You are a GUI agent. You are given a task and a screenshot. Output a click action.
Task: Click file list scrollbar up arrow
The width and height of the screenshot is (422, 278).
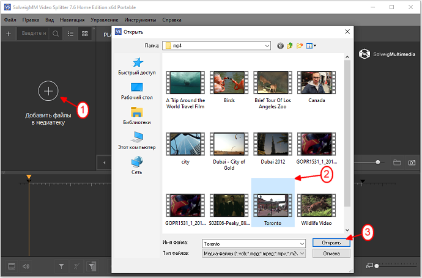pyautogui.click(x=347, y=57)
